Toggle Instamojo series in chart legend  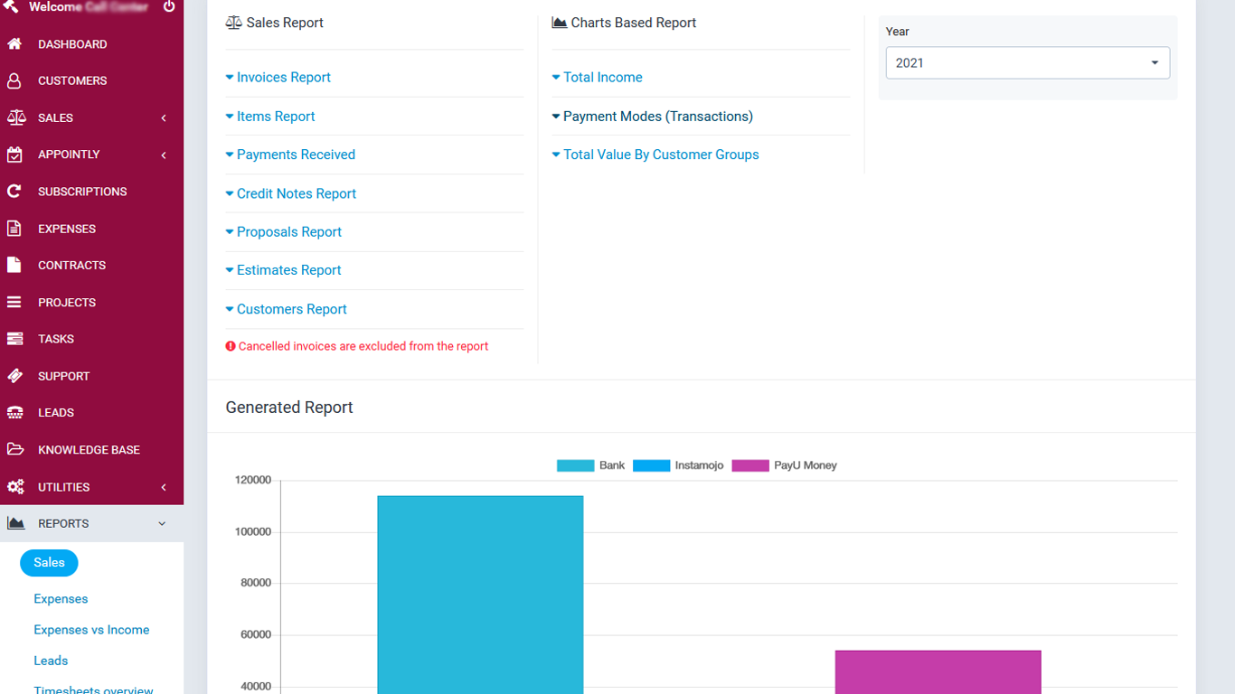(651, 465)
